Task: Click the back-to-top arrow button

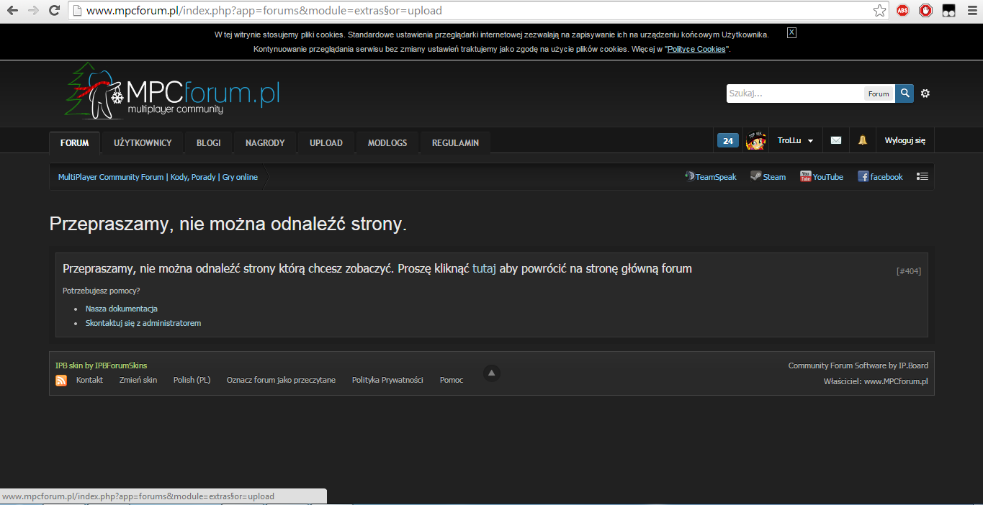Action: pyautogui.click(x=491, y=373)
